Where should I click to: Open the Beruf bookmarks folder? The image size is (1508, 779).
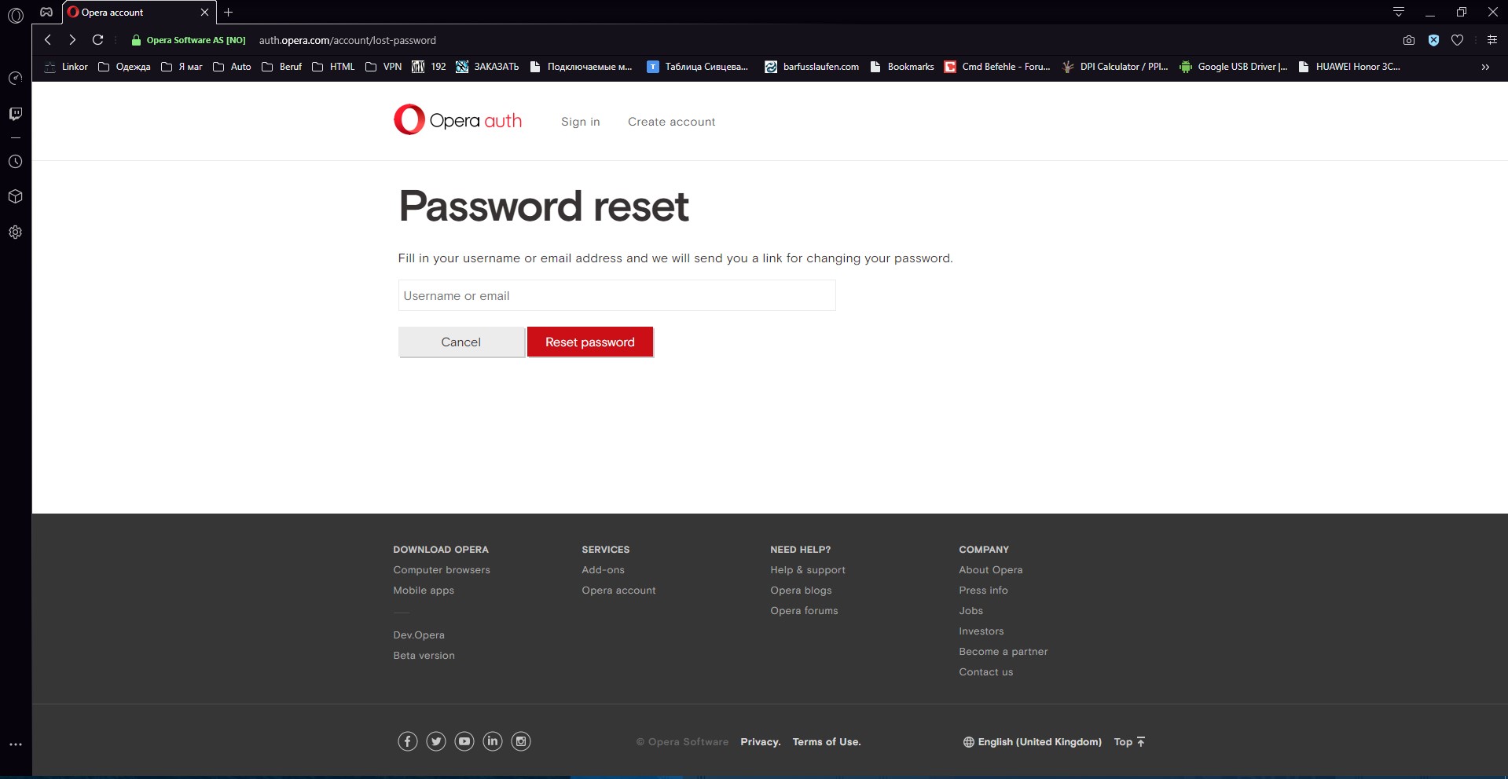281,67
